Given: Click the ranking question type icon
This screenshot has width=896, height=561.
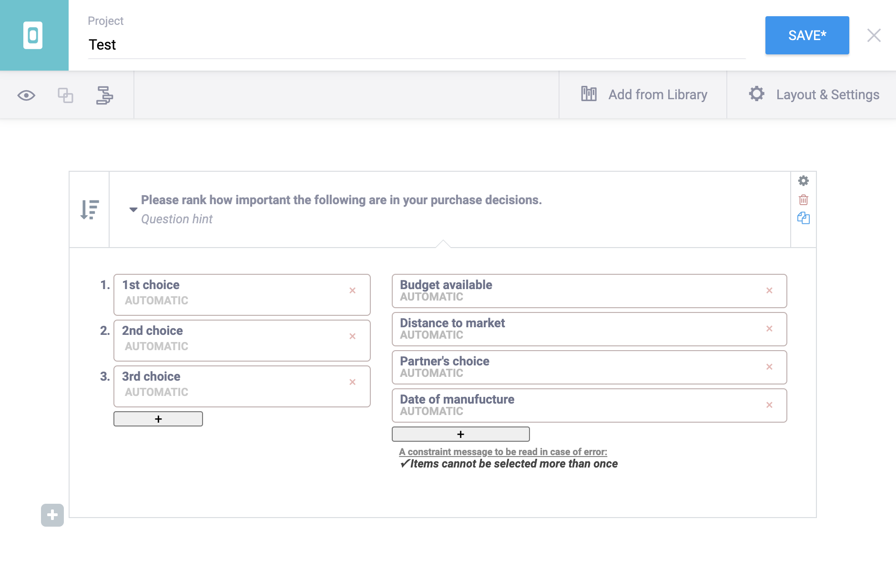Looking at the screenshot, I should point(90,210).
